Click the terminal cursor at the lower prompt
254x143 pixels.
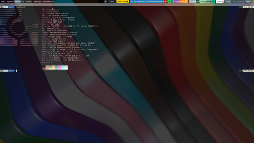click(x=16, y=71)
